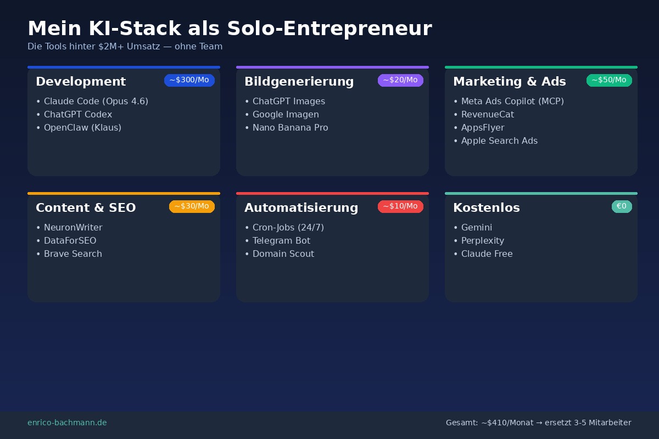Click the €0 Kostenlos badge
This screenshot has width=659, height=439.
621,206
